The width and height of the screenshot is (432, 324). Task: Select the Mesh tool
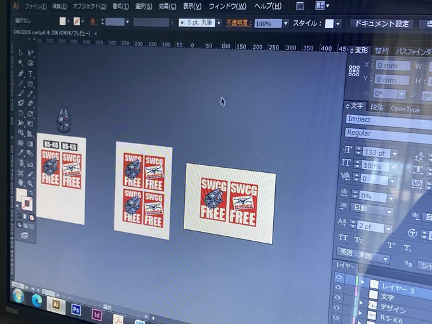point(21,143)
